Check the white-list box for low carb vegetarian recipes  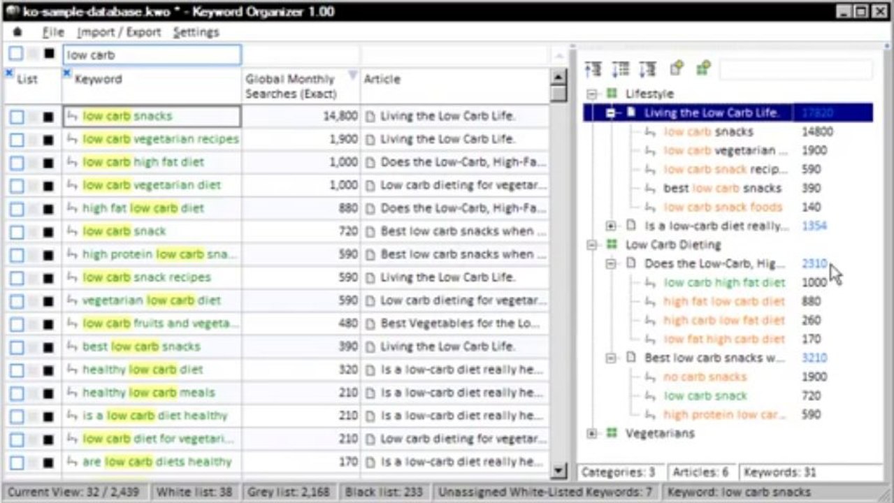(x=16, y=140)
